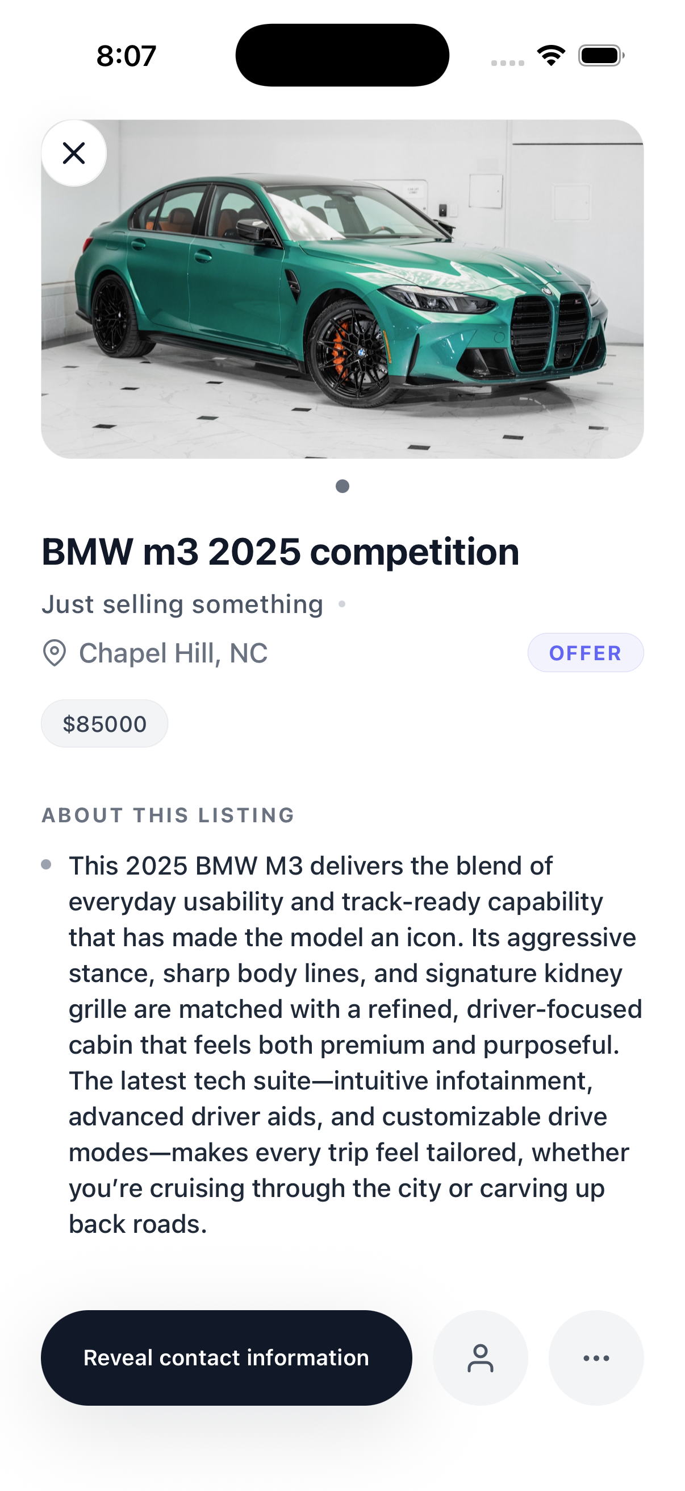The width and height of the screenshot is (685, 1491).
Task: Tap the 8:07 clock in status bar
Action: click(x=126, y=56)
